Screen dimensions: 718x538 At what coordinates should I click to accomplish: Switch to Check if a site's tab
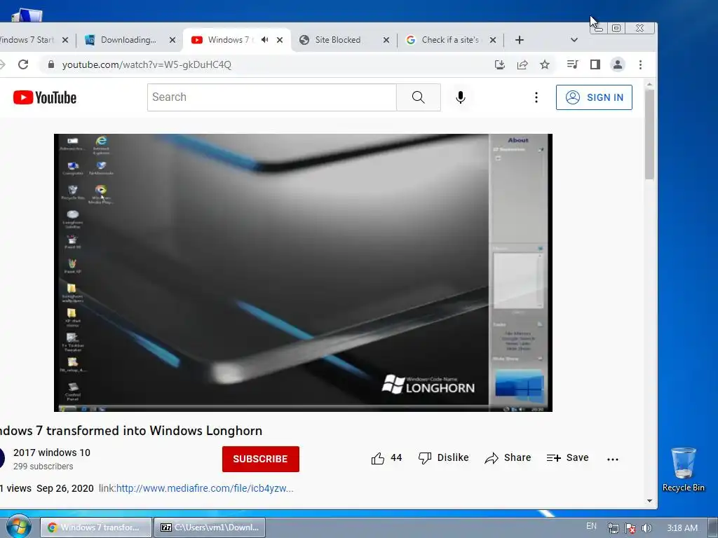(x=450, y=40)
